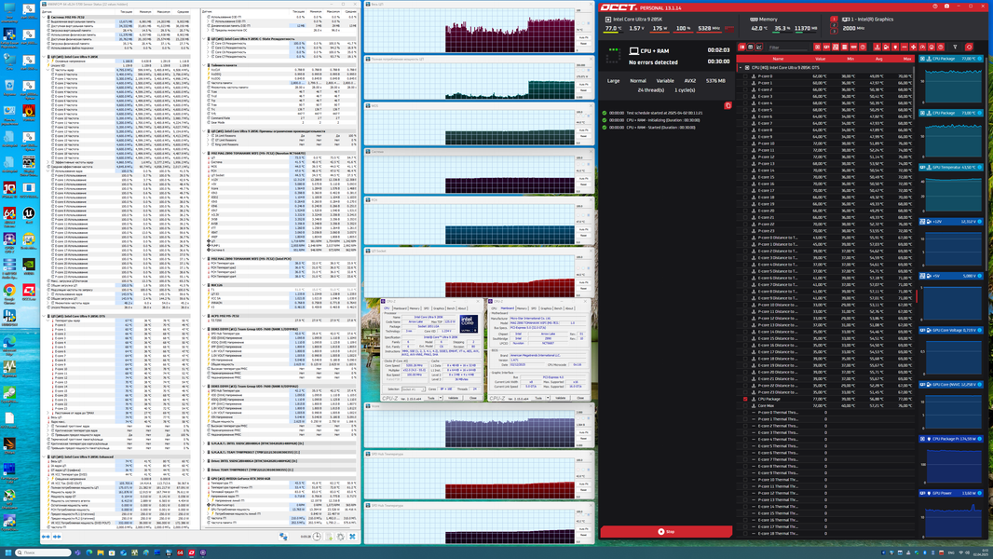Collapse HWiNFO CPU [#0] Intel Core Ultra 9 285K group

click(44, 57)
